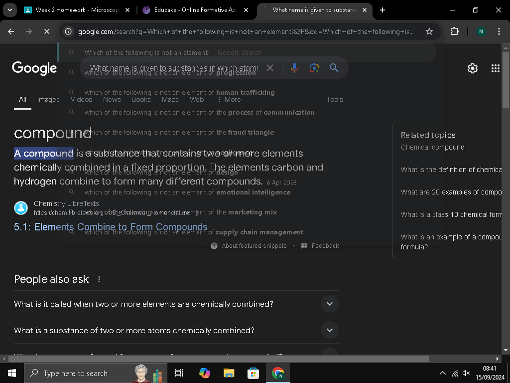The image size is (510, 383).
Task: Click the Chrome taskbar icon
Action: [278, 373]
